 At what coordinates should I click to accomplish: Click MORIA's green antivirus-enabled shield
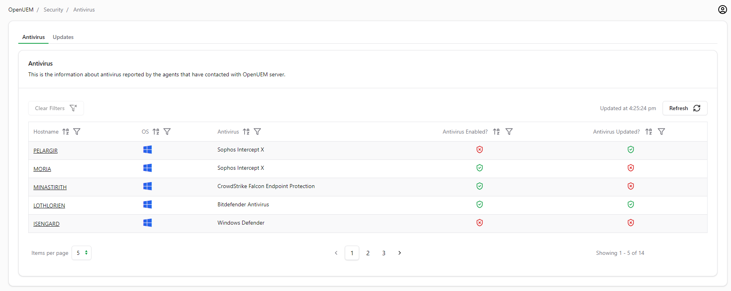pos(480,168)
